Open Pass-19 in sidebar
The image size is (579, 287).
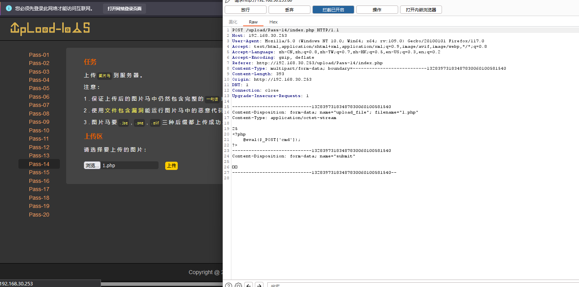pos(39,206)
